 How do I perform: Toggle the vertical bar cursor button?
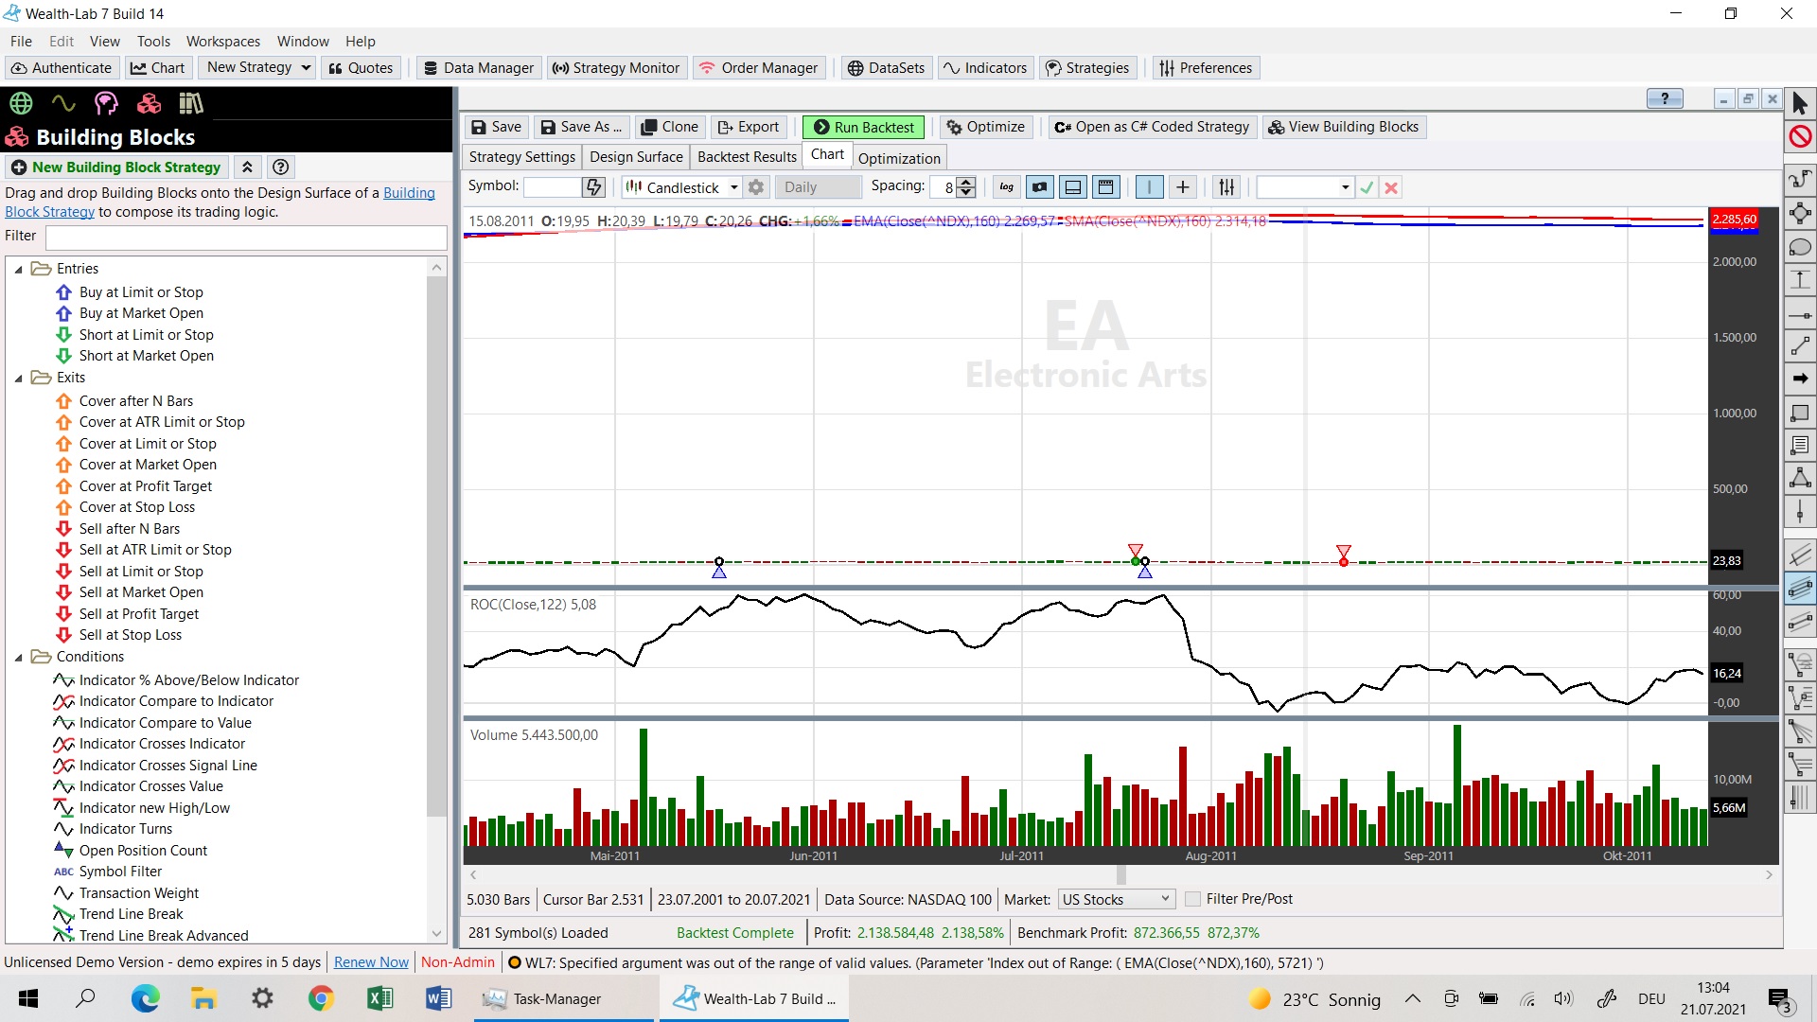click(1149, 187)
